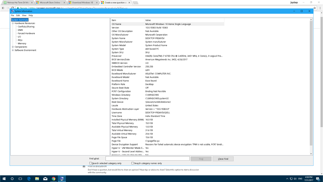Click the Close Find button
The image size is (323, 182).
coord(223,159)
